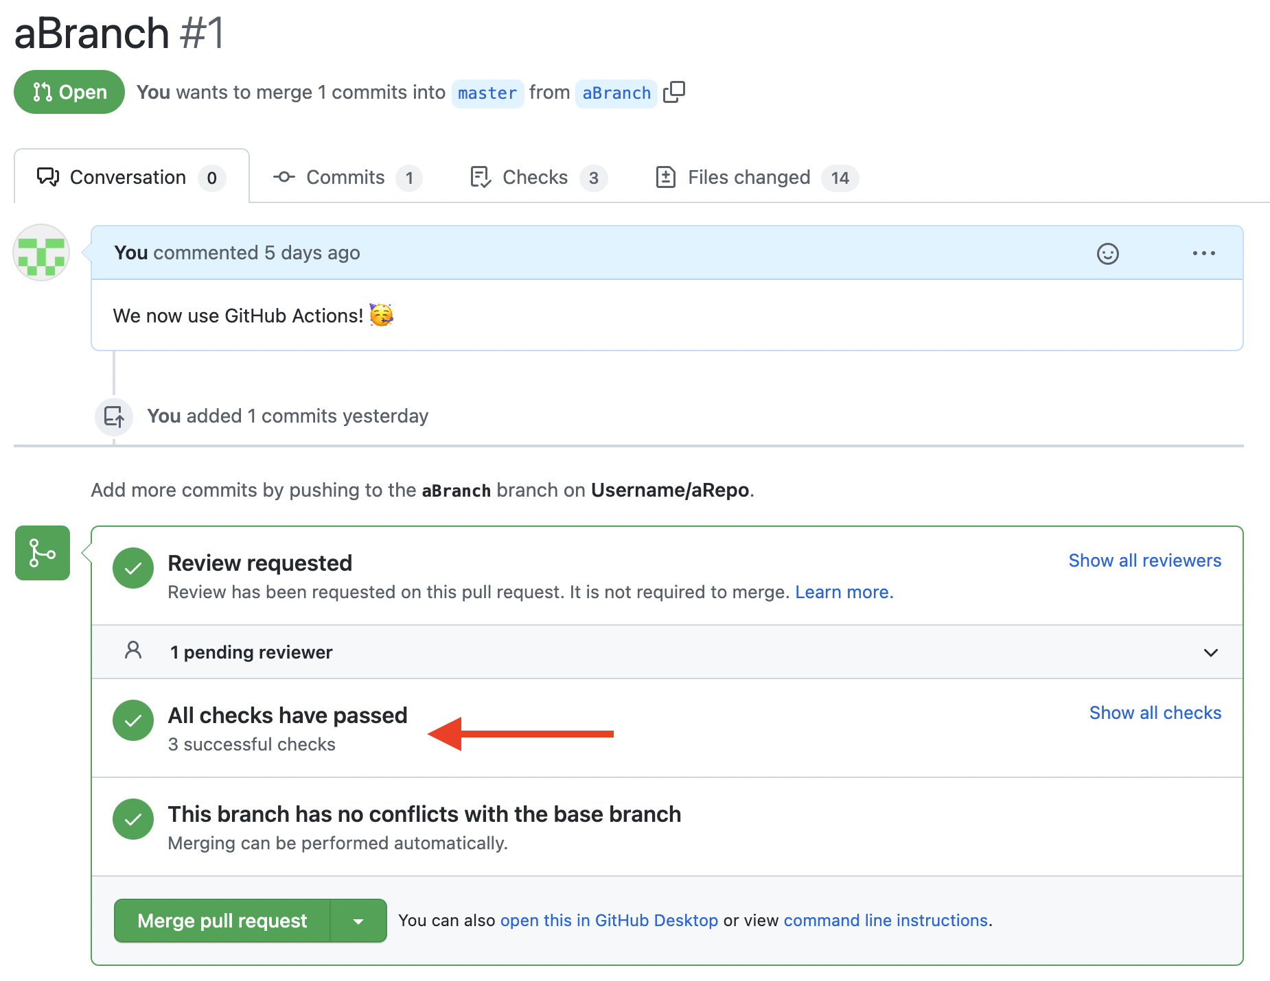Expand the 1 pending reviewer chevron
This screenshot has width=1270, height=981.
pos(1211,652)
